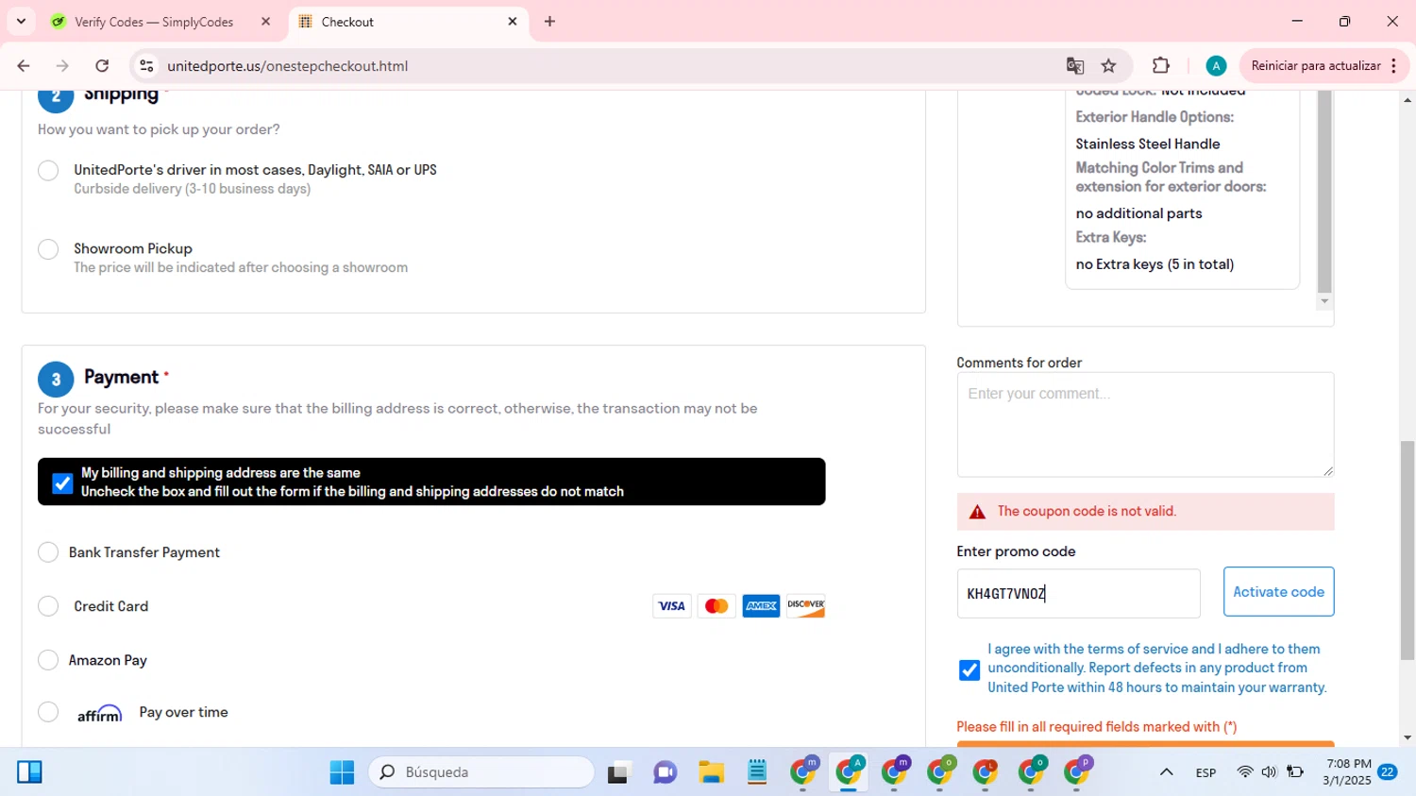Screen dimensions: 1416x796
Task: Toggle the terms of service agreement checkbox
Action: coord(969,669)
